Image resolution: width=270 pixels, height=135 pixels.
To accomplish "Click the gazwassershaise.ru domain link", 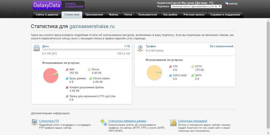I will pyautogui.click(x=92, y=27).
